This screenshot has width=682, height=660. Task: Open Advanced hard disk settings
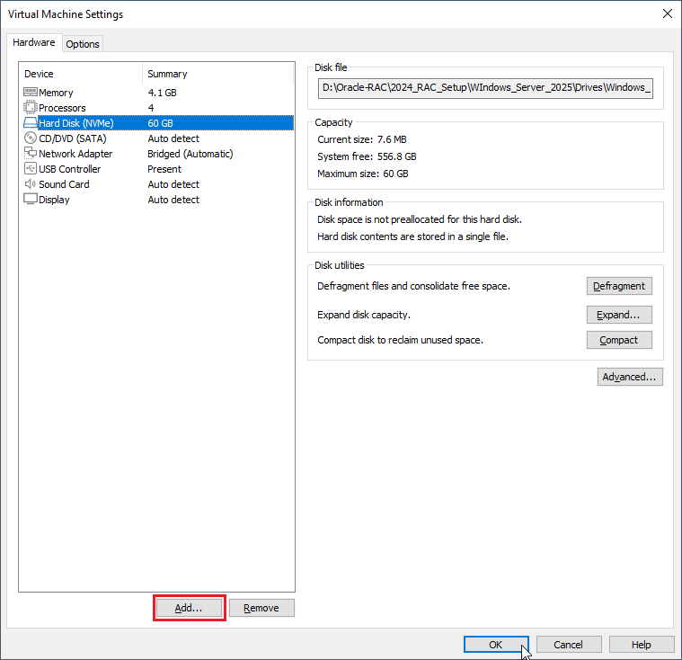click(x=630, y=377)
